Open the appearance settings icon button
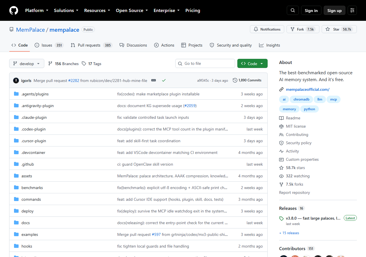Image resolution: width=366 pixels, height=257 pixels. coord(352,10)
